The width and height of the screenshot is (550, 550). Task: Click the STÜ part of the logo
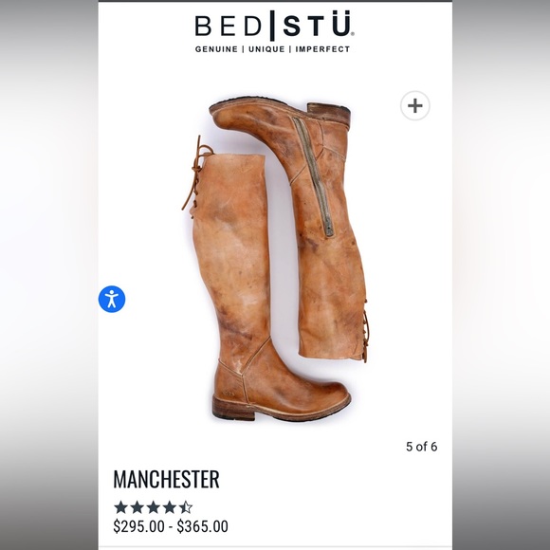(317, 24)
